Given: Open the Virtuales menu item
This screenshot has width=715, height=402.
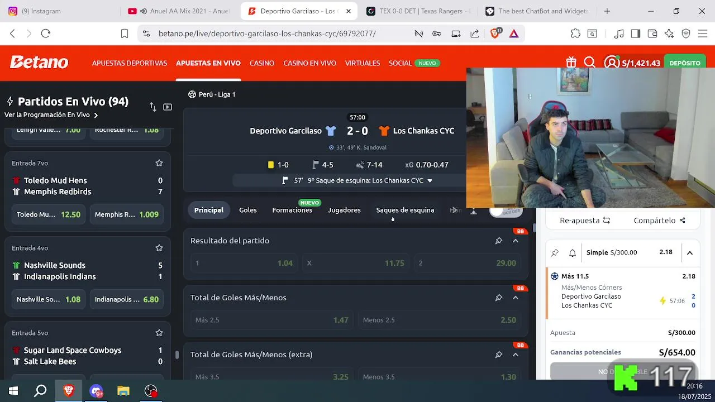Looking at the screenshot, I should (x=363, y=63).
